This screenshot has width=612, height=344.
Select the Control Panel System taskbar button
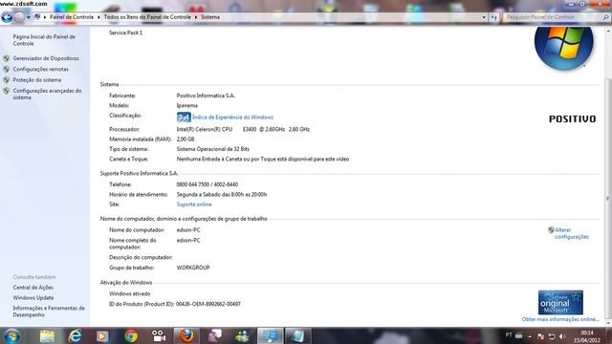pyautogui.click(x=270, y=335)
